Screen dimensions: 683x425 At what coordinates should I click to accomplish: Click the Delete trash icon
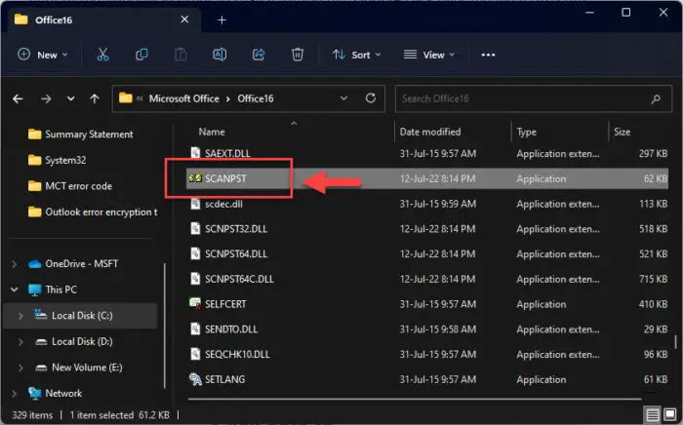298,55
